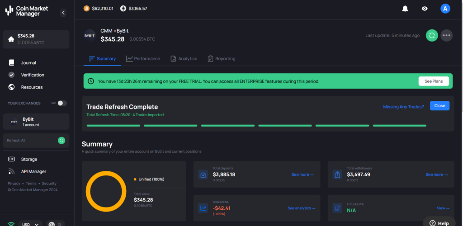Open See analytics for Overall PNL
This screenshot has height=226, width=463.
[x=302, y=208]
